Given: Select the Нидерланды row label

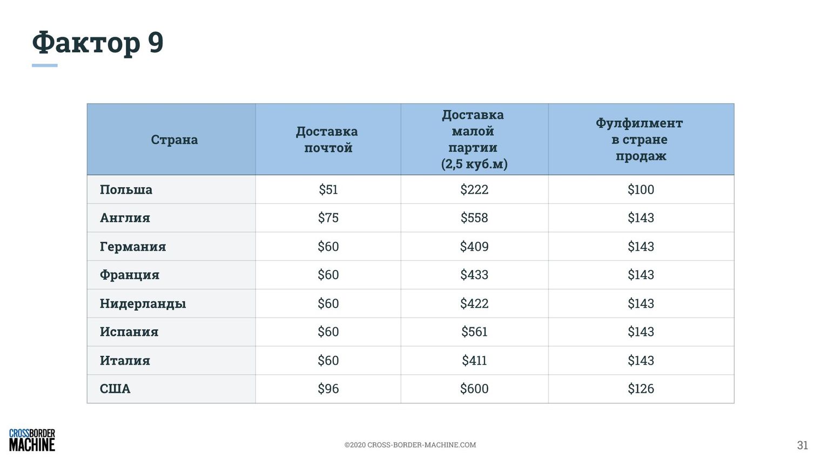Looking at the screenshot, I should pos(143,304).
